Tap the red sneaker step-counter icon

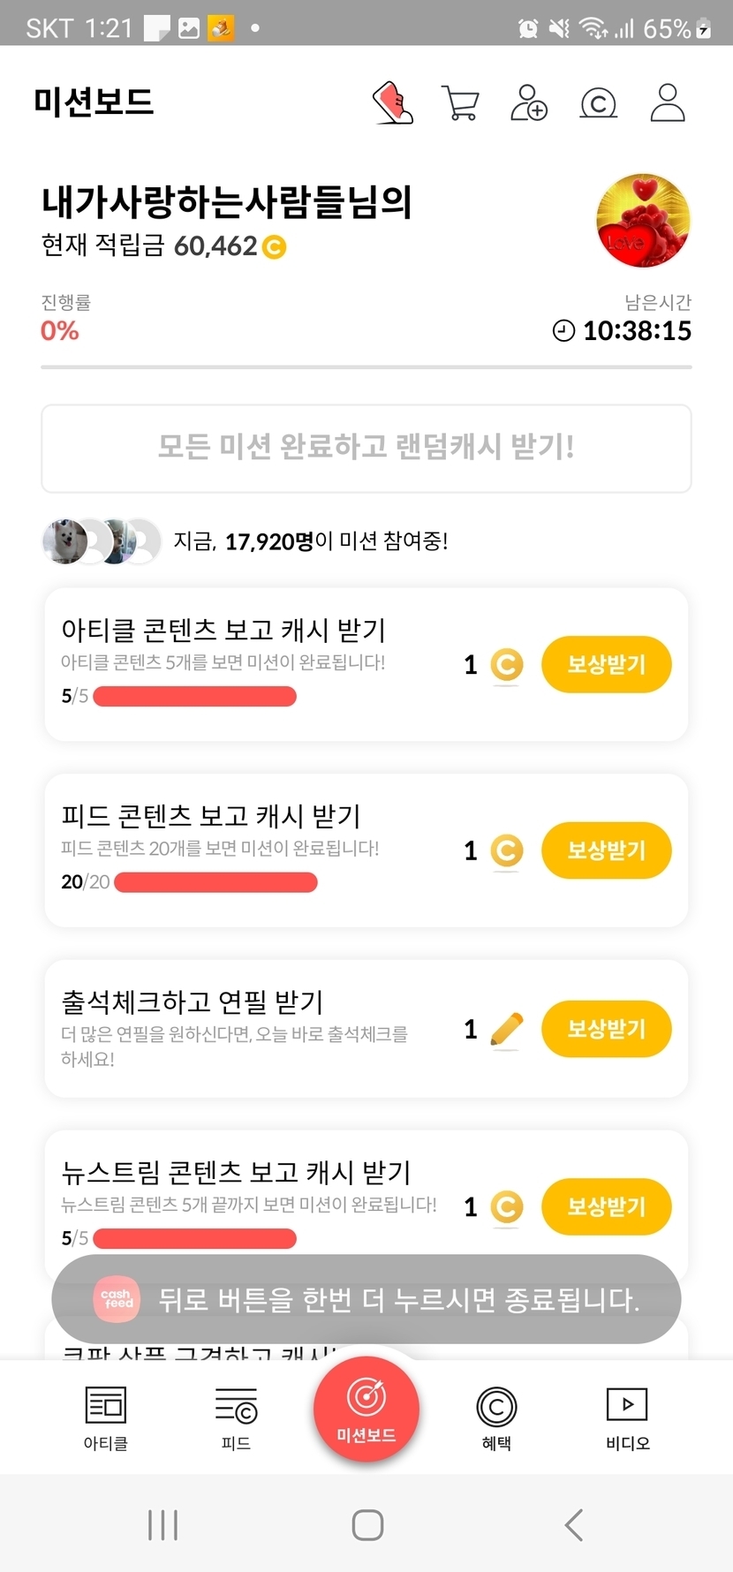393,103
